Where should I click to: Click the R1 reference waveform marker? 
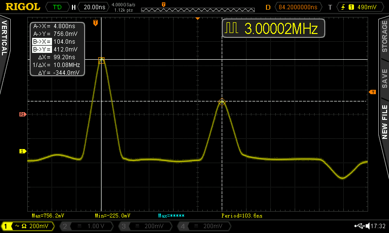tap(23, 114)
